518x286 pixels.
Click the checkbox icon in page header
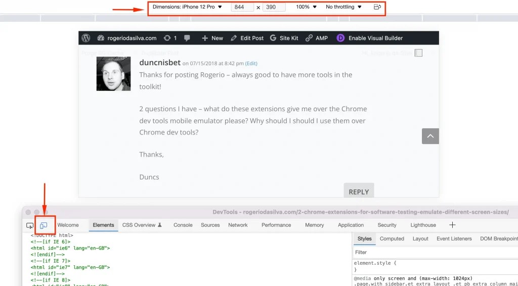[x=418, y=53]
